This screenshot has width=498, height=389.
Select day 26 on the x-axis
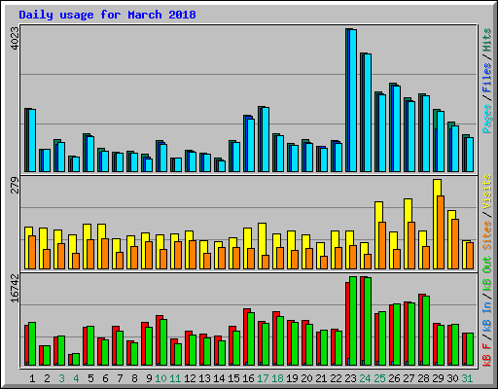pos(394,378)
